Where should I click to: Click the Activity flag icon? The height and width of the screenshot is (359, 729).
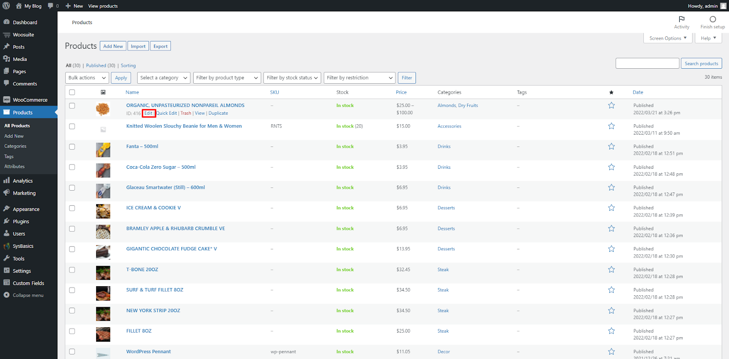(x=682, y=19)
